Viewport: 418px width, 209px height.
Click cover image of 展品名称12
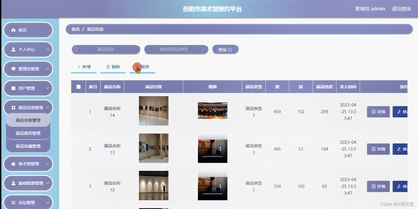pyautogui.click(x=154, y=185)
